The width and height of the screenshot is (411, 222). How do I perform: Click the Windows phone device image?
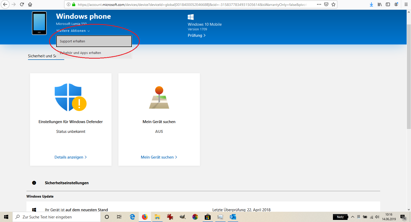pyautogui.click(x=39, y=23)
